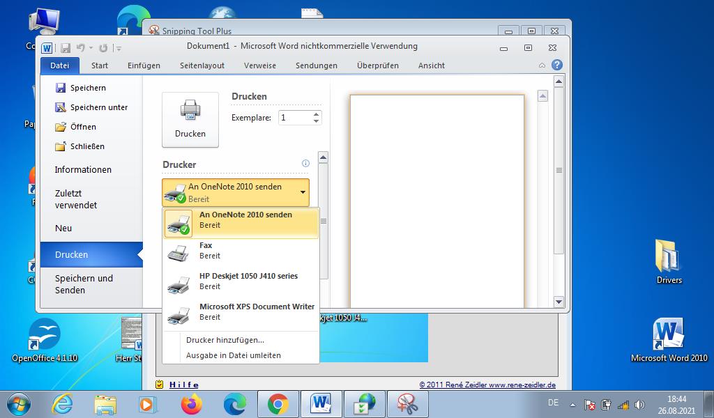Screen dimensions: 714x418
Task: Choose Speichern in the Datei menu
Action: pos(81,88)
